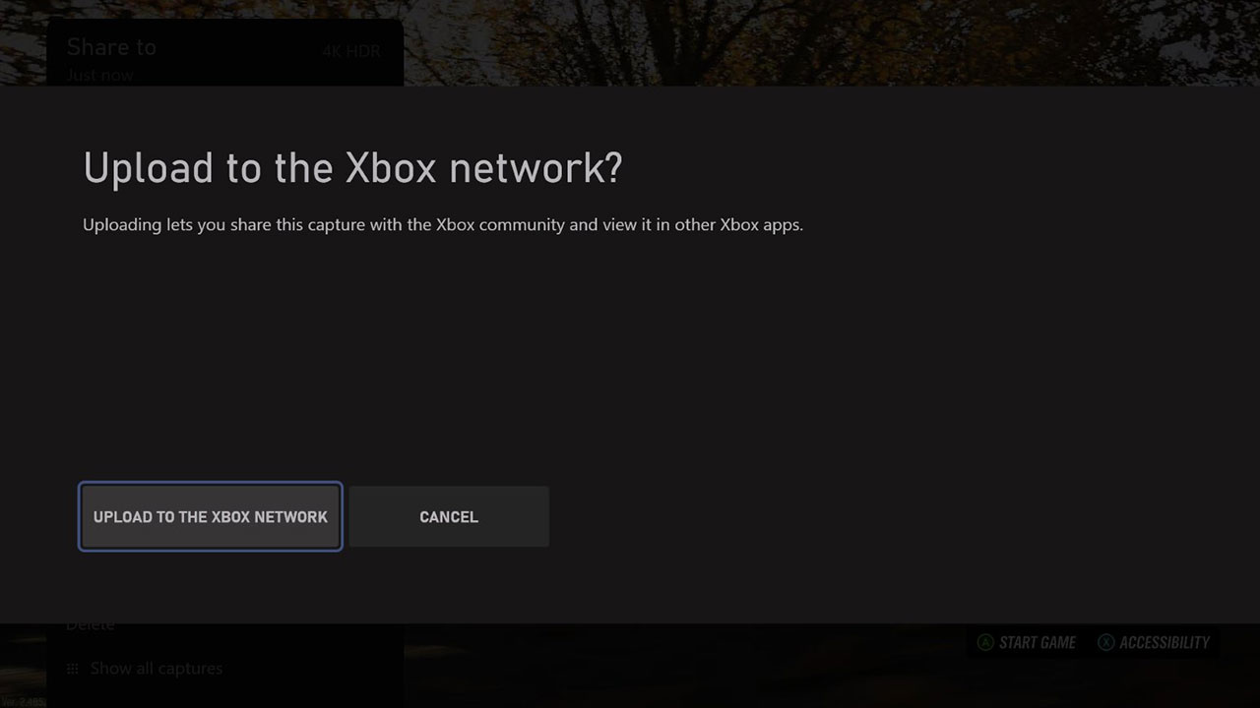Click the highlighted upload confirmation button
Image resolution: width=1260 pixels, height=708 pixels.
click(210, 516)
